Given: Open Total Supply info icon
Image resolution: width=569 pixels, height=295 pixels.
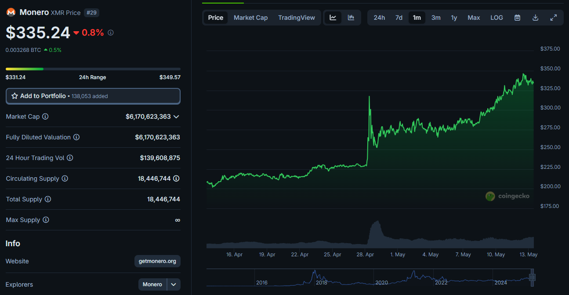Looking at the screenshot, I should click(48, 199).
